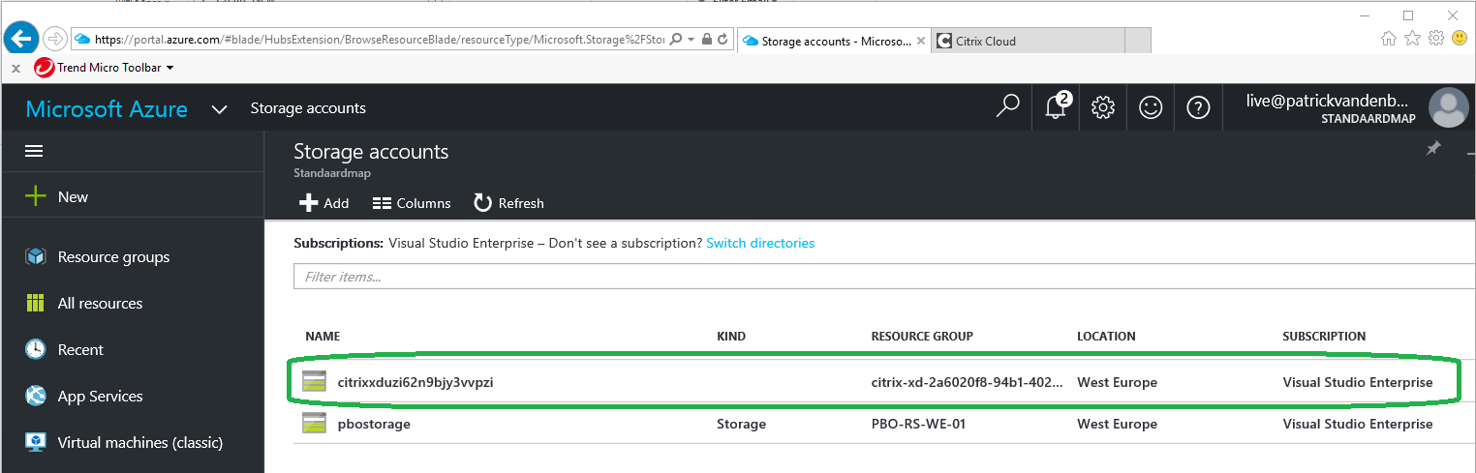Sort by the NAME column header
This screenshot has height=473, width=1476.
pyautogui.click(x=323, y=337)
